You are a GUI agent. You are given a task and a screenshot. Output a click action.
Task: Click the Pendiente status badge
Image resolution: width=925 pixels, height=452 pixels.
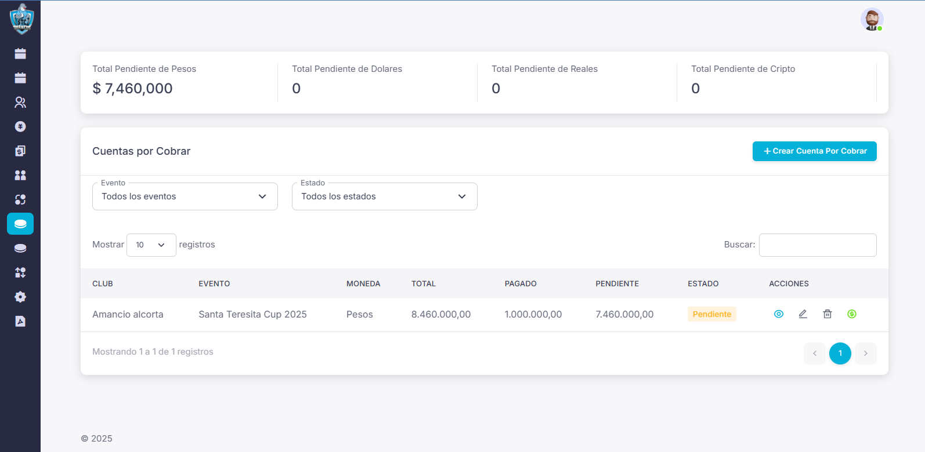711,314
